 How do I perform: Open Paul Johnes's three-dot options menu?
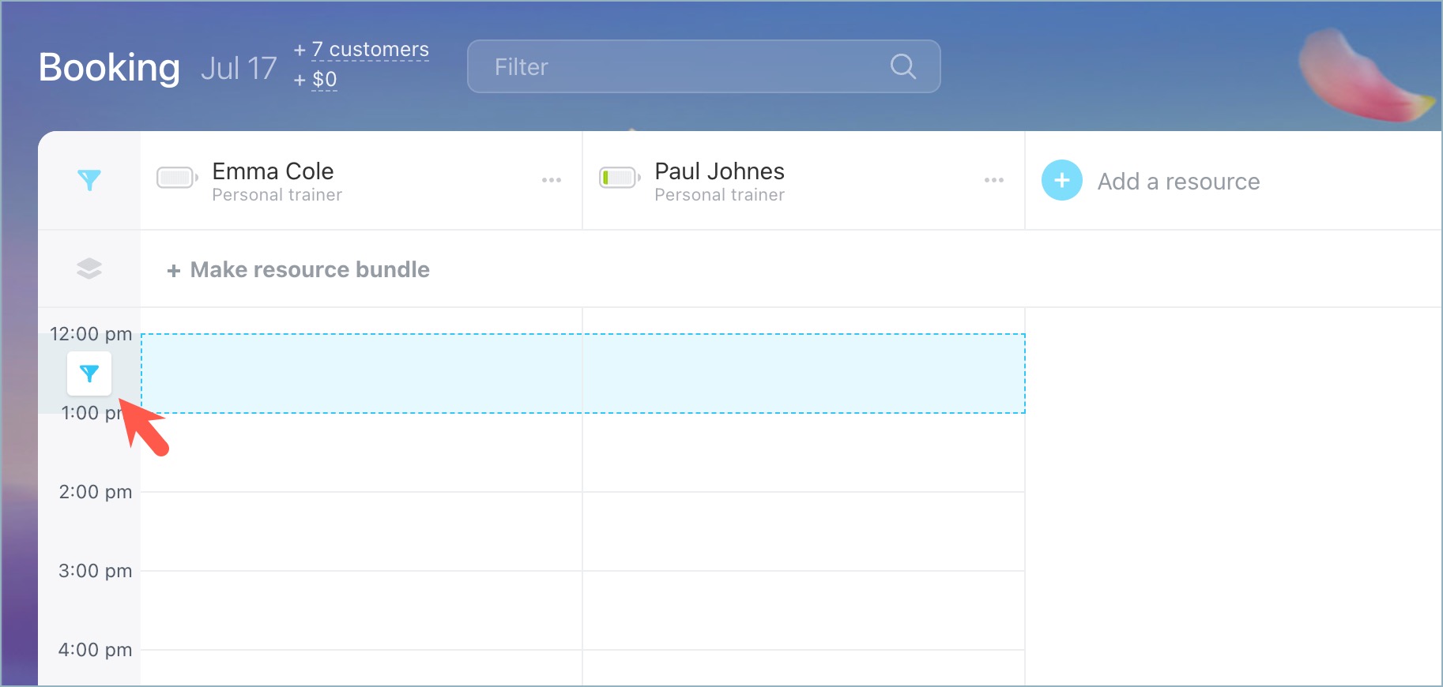pyautogui.click(x=994, y=181)
